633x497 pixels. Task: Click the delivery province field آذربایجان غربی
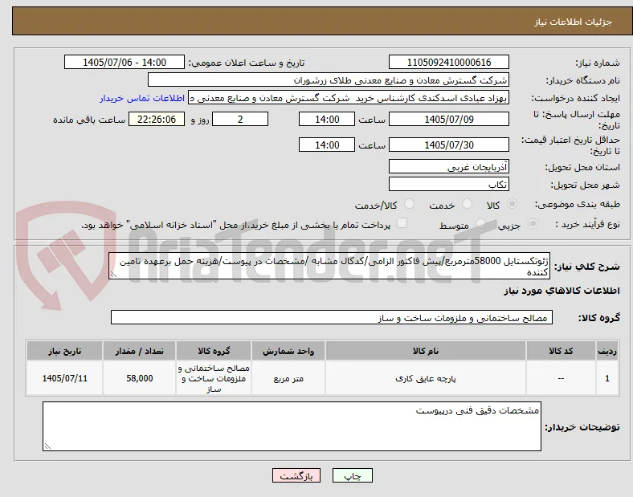click(x=449, y=166)
